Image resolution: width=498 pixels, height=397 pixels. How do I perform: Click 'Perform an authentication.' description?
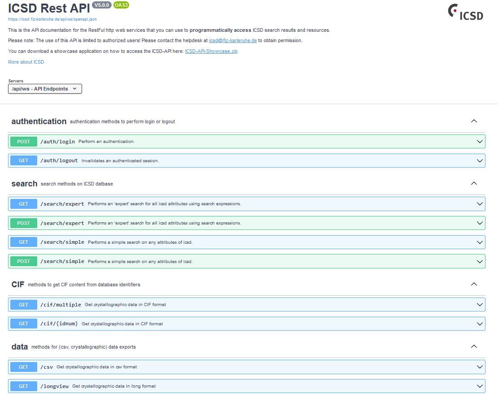point(106,141)
